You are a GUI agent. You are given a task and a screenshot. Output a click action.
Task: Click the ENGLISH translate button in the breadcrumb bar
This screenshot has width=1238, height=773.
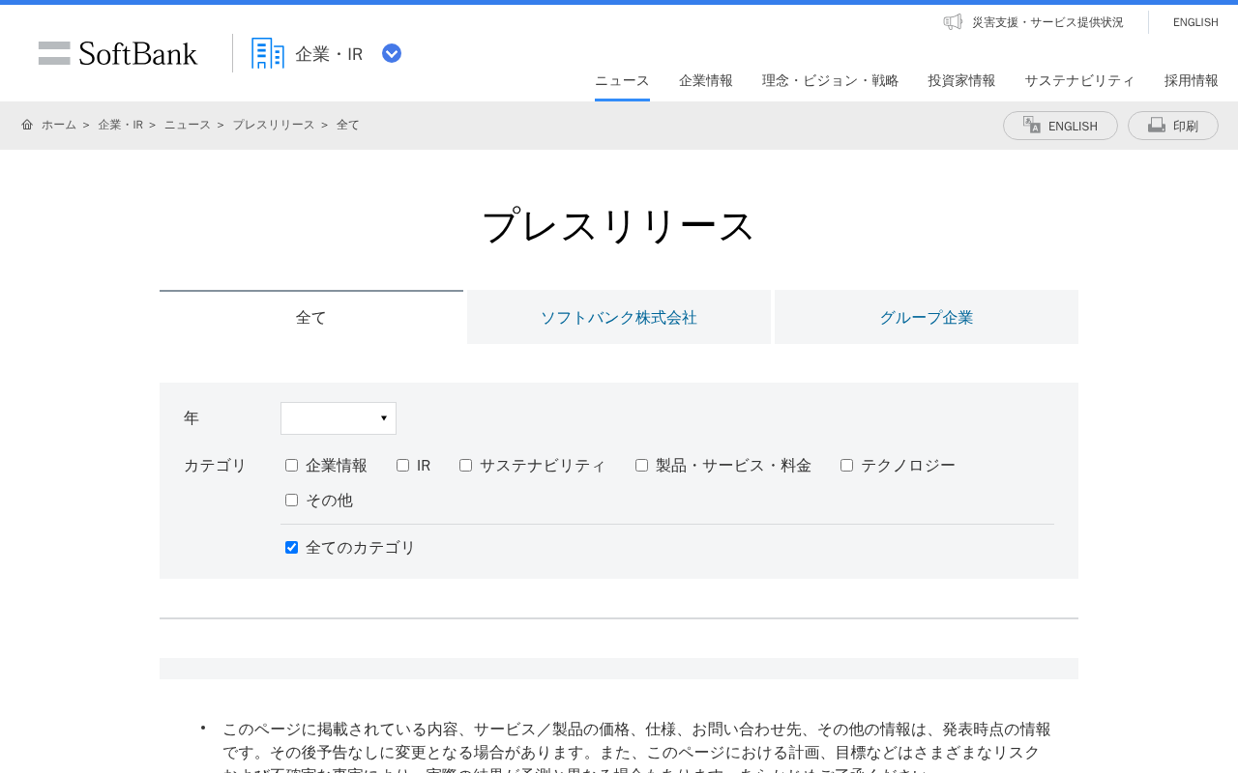click(1060, 126)
